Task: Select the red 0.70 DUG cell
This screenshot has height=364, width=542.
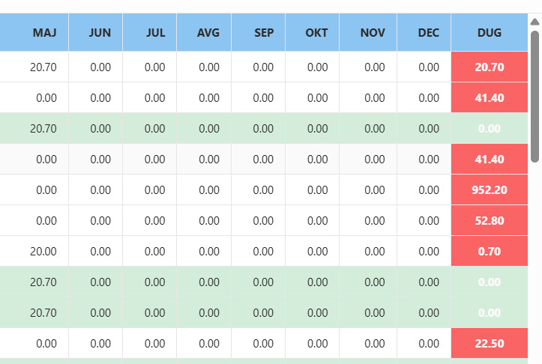Action: [x=490, y=251]
